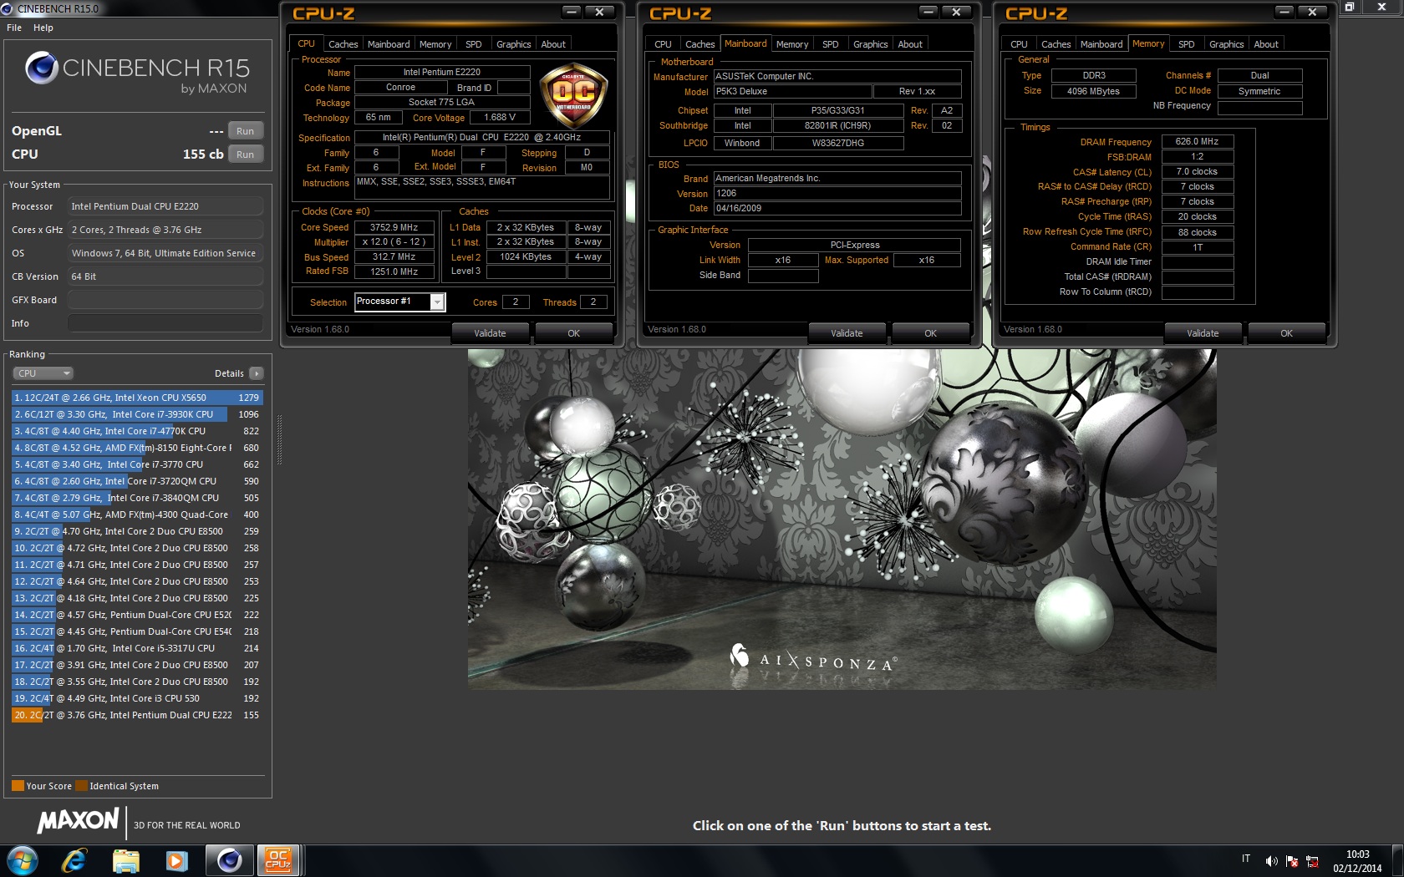Launch Internet Explorer from taskbar
Image resolution: width=1404 pixels, height=877 pixels.
75,860
